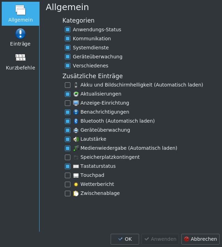
Task: Select the Allgemein sidebar page
Action: [x=20, y=14]
